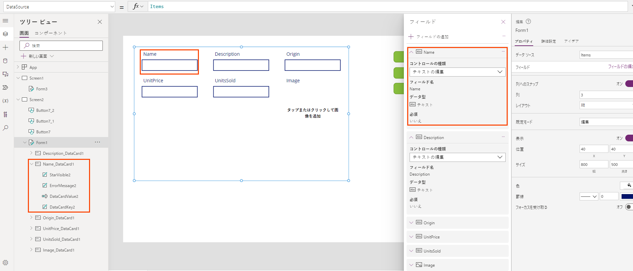The height and width of the screenshot is (271, 633).
Task: Open the hamburger menu icon
Action: pos(5,21)
